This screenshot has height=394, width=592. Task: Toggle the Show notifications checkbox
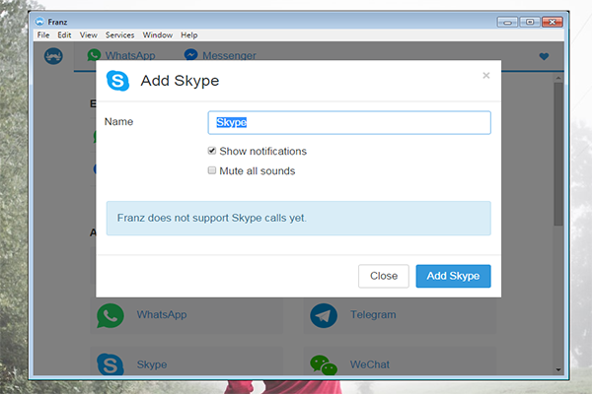[x=212, y=151]
